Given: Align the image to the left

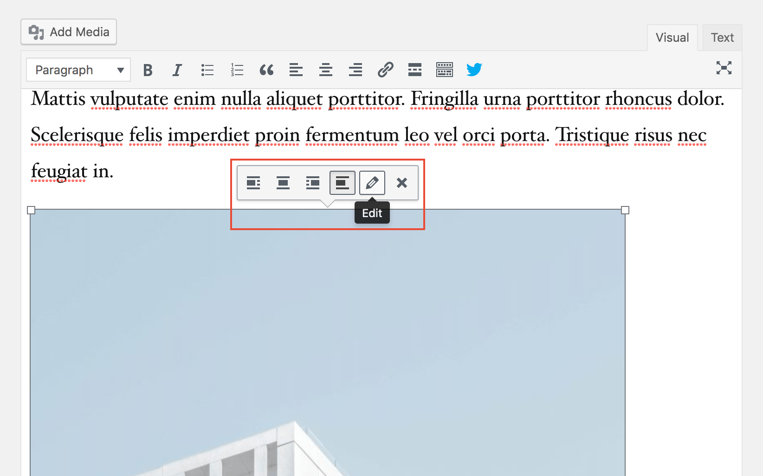Looking at the screenshot, I should (x=253, y=183).
